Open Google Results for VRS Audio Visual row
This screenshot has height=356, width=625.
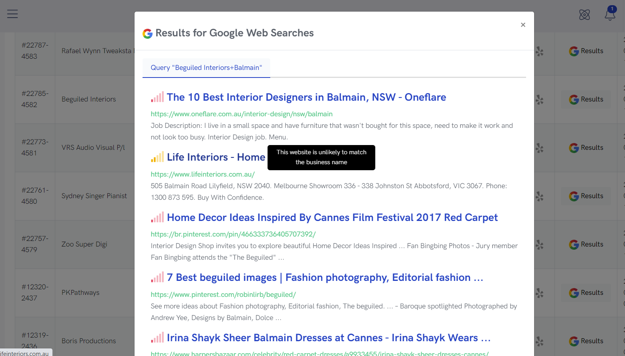[586, 148]
